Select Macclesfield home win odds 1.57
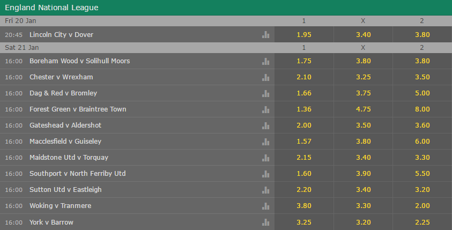 pyautogui.click(x=304, y=142)
